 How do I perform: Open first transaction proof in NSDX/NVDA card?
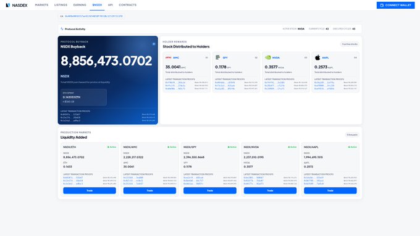pos(254,177)
